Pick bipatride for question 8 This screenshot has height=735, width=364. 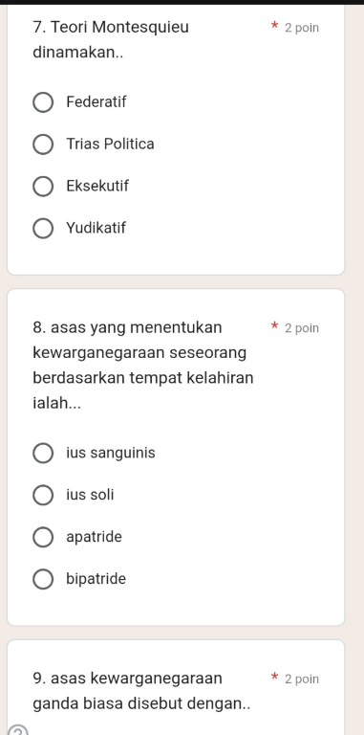(x=43, y=579)
